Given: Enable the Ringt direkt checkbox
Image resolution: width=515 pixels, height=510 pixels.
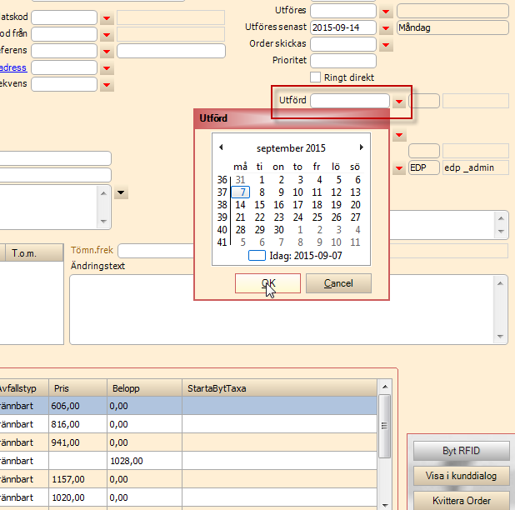Looking at the screenshot, I should click(x=316, y=77).
